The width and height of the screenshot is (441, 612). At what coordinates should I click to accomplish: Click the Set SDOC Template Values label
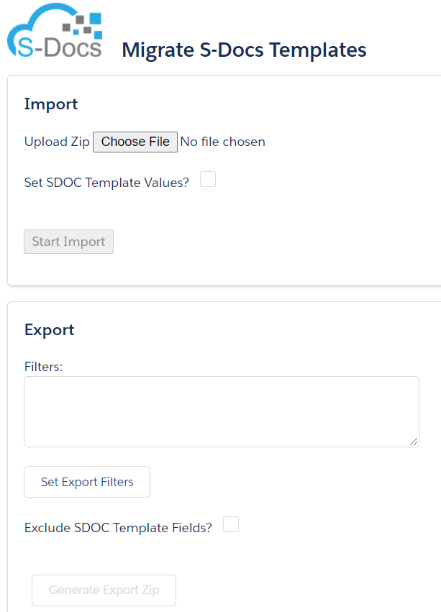tap(106, 182)
